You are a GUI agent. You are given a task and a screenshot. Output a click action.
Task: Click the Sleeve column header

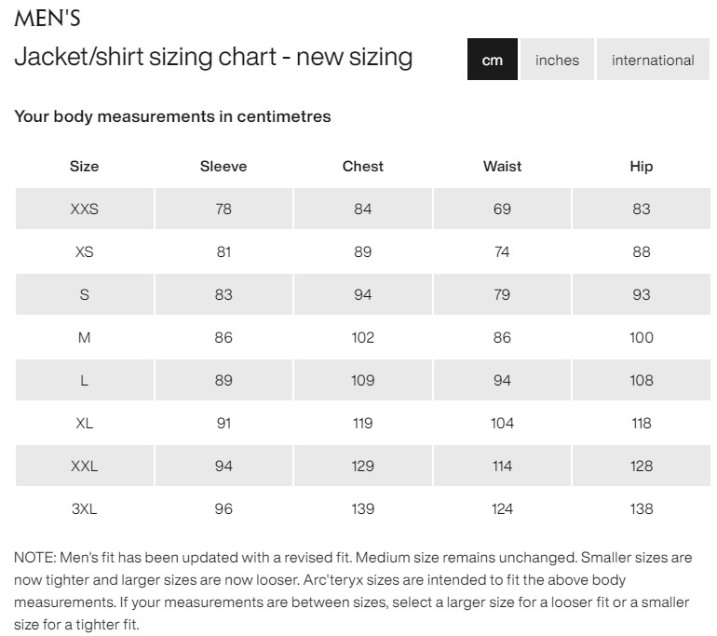(223, 167)
